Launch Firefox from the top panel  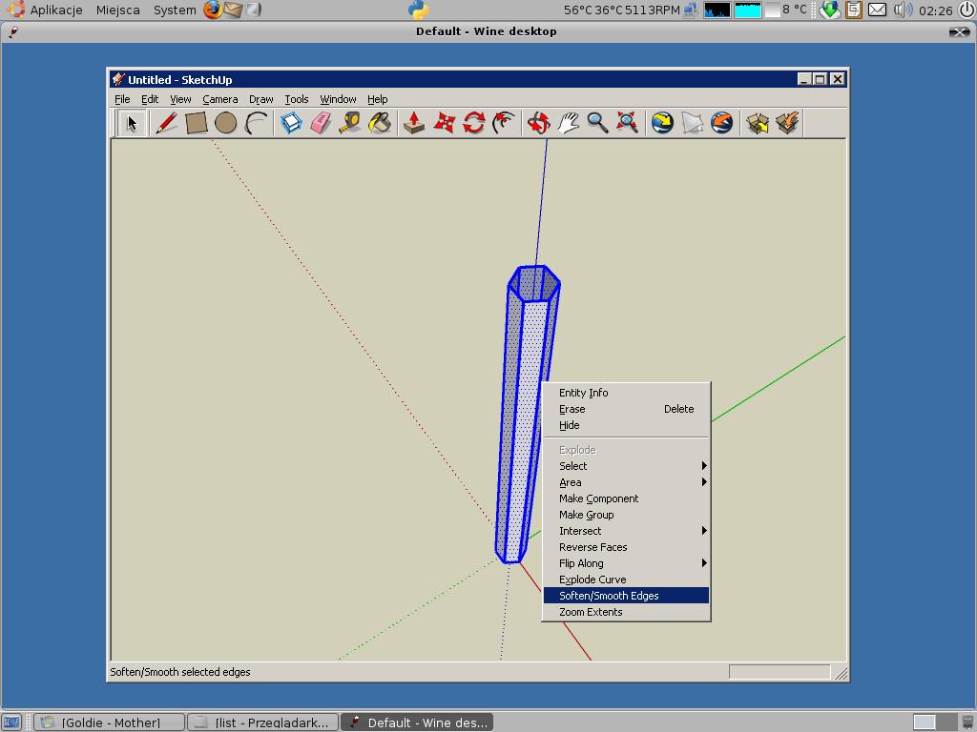pos(213,10)
